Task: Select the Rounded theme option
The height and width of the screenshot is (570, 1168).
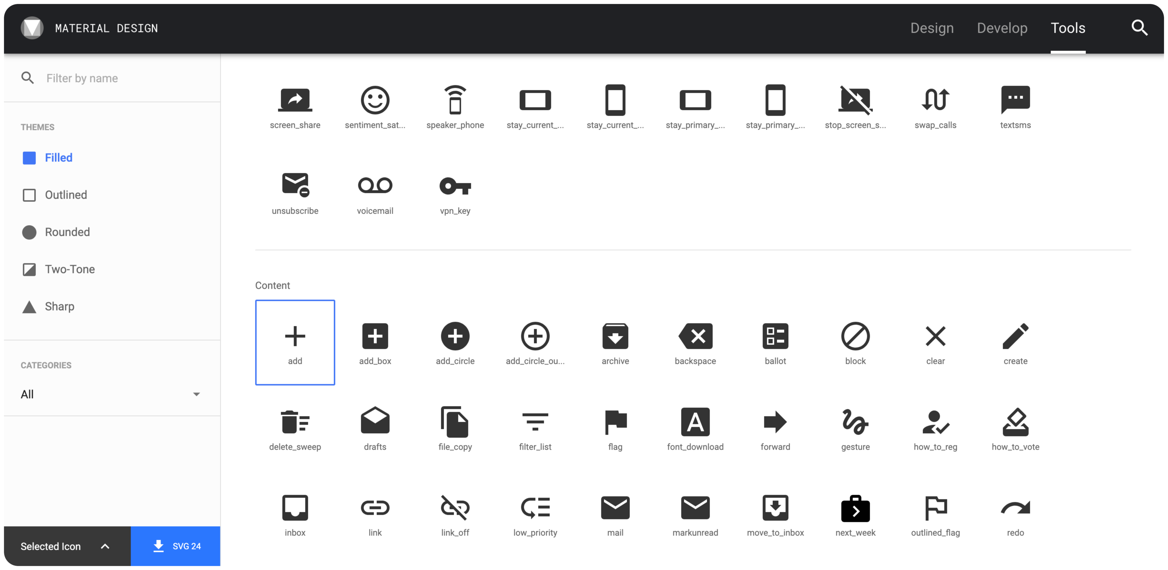Action: 66,232
